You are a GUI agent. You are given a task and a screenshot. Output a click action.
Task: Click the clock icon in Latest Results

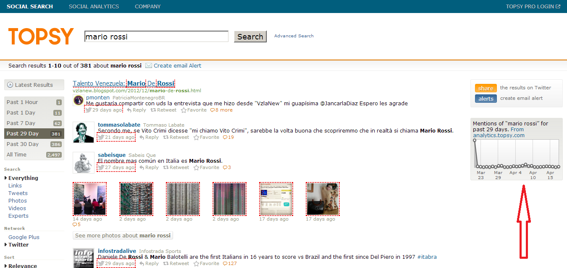[x=10, y=85]
